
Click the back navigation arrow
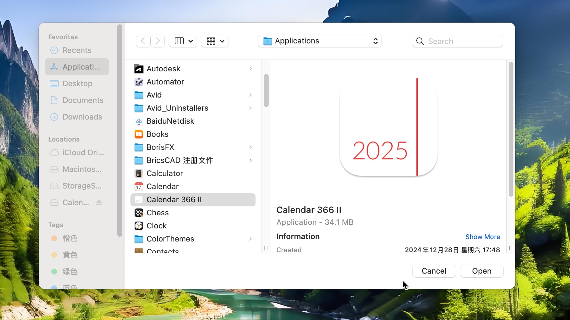(x=143, y=41)
